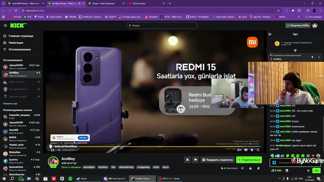Open chat settings gear icon
Viewport: 324px width, 182px height.
(x=308, y=171)
